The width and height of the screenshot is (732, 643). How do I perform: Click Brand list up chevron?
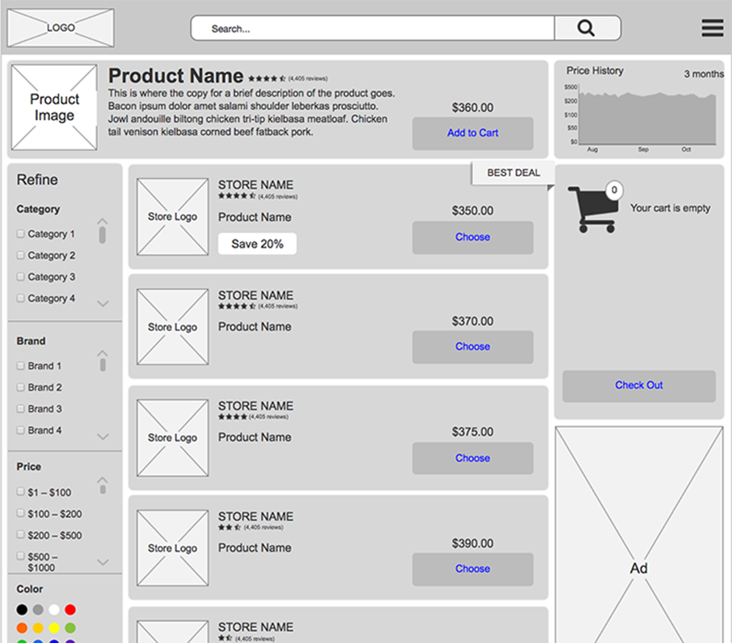click(103, 353)
